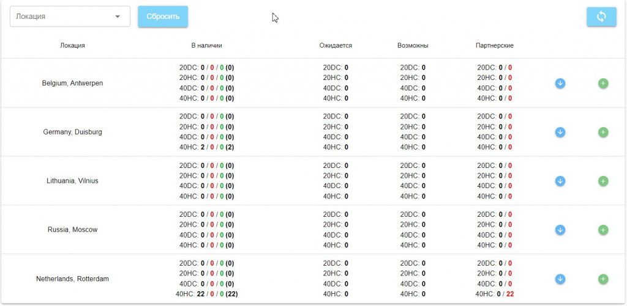This screenshot has width=627, height=306.
Task: Click blue down-arrow icon for Germany, Duisburg
Action: pyautogui.click(x=560, y=132)
